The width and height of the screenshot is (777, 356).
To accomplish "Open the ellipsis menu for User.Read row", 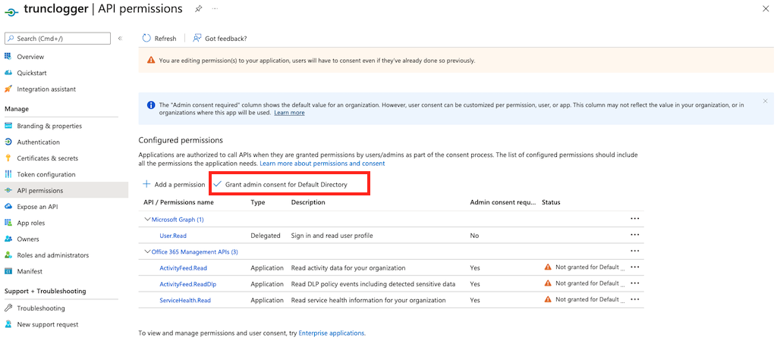I will (635, 235).
